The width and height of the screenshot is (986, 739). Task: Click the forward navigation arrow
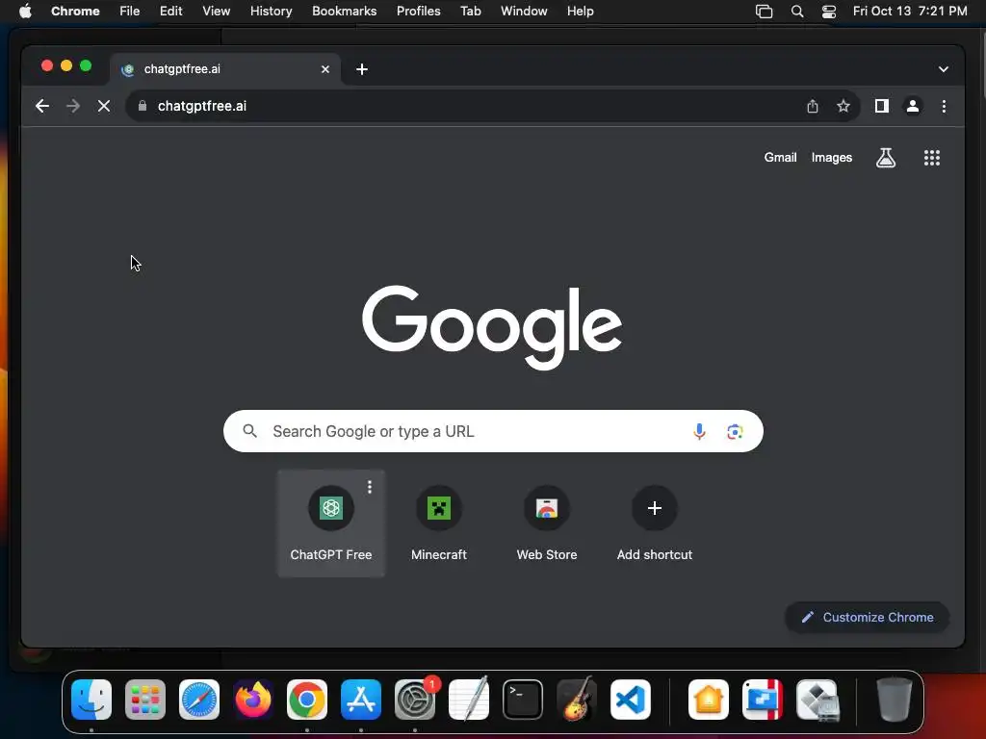[x=73, y=106]
